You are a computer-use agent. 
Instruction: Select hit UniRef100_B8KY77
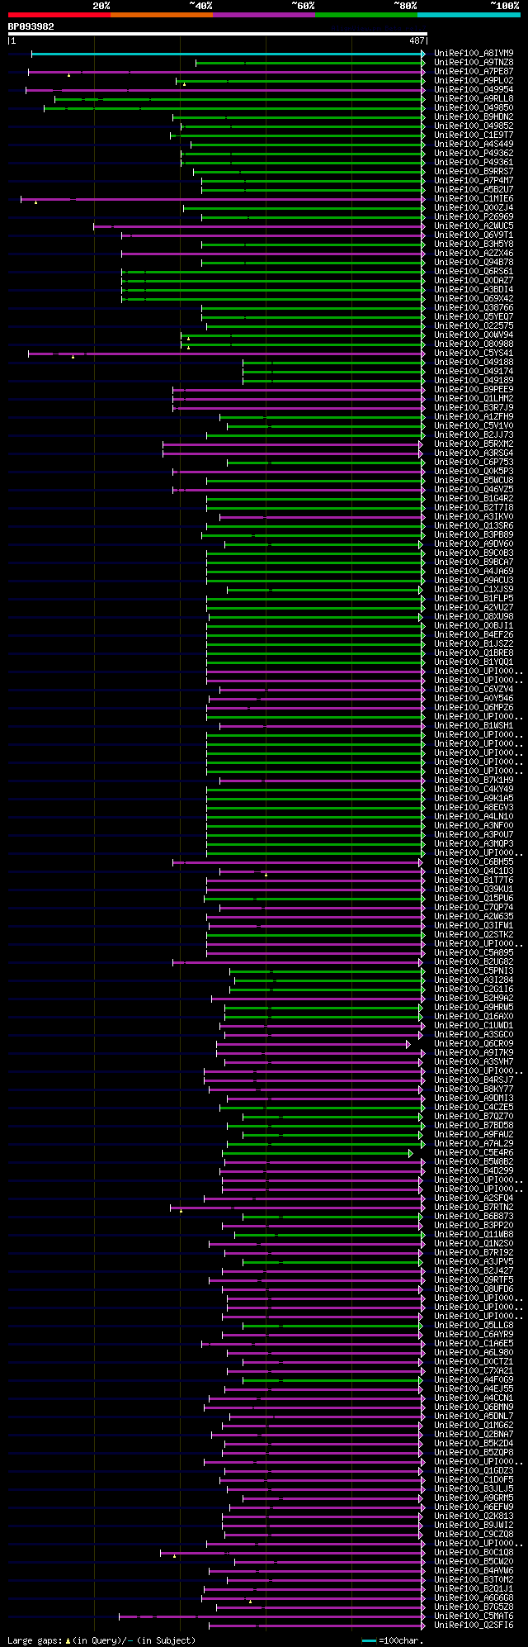point(474,1089)
